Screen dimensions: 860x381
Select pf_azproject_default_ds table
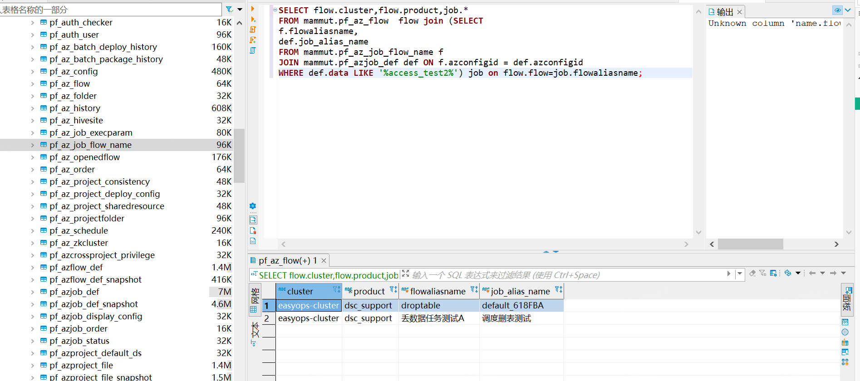95,353
